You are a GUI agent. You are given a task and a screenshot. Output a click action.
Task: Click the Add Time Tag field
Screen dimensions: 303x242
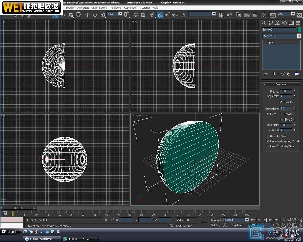(184, 226)
